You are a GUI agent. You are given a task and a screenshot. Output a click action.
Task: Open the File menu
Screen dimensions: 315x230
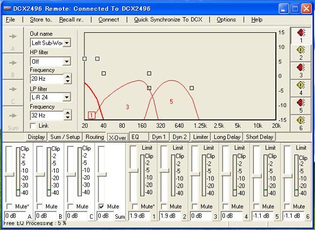pyautogui.click(x=10, y=20)
